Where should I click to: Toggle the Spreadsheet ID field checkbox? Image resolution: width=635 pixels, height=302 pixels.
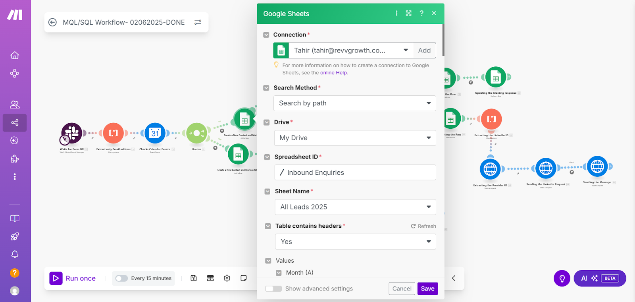pos(267,157)
